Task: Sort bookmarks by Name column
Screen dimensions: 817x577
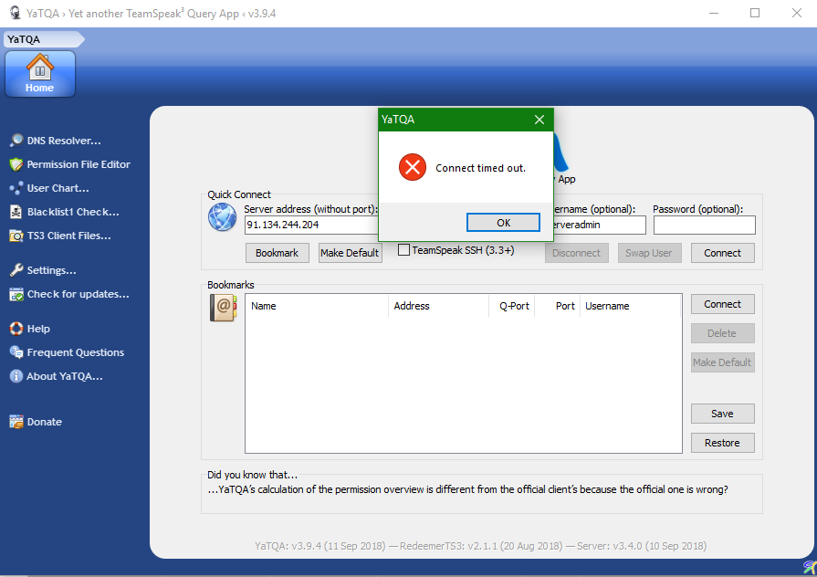Action: [317, 306]
